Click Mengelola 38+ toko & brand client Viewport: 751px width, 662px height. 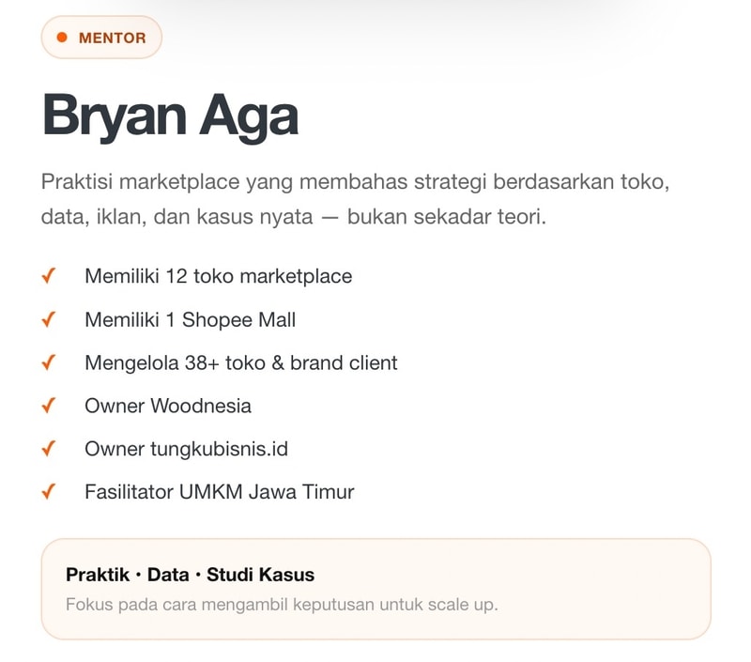tap(241, 363)
